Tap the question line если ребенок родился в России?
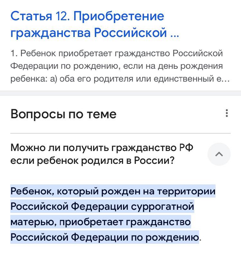Screen dimensions: 241x257 (x=92, y=161)
